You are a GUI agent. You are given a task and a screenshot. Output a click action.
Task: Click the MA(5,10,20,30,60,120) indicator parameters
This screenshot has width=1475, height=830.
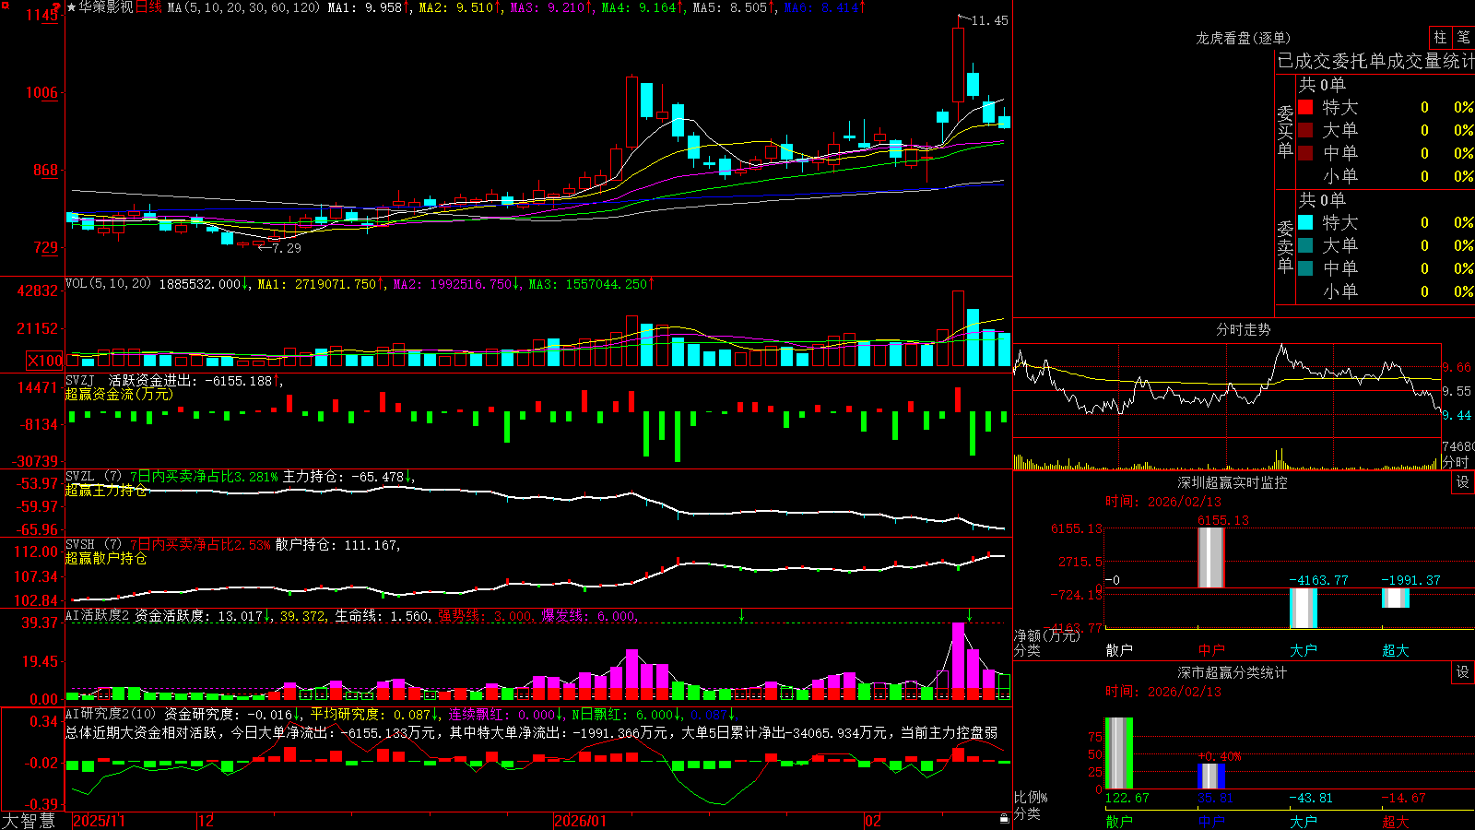click(243, 7)
